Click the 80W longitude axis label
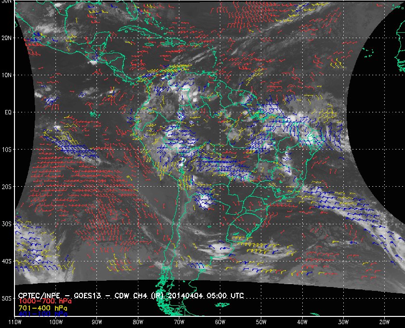This screenshot has height=328, width=405. click(138, 322)
